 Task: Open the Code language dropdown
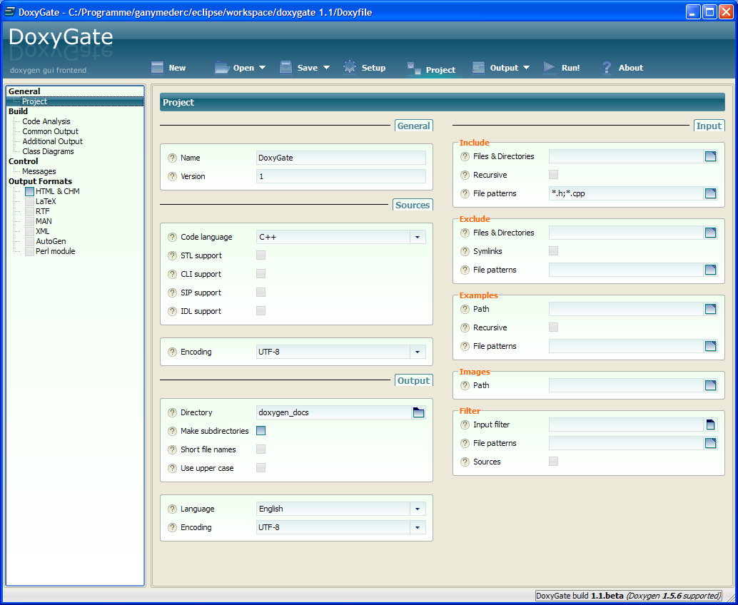coord(418,237)
